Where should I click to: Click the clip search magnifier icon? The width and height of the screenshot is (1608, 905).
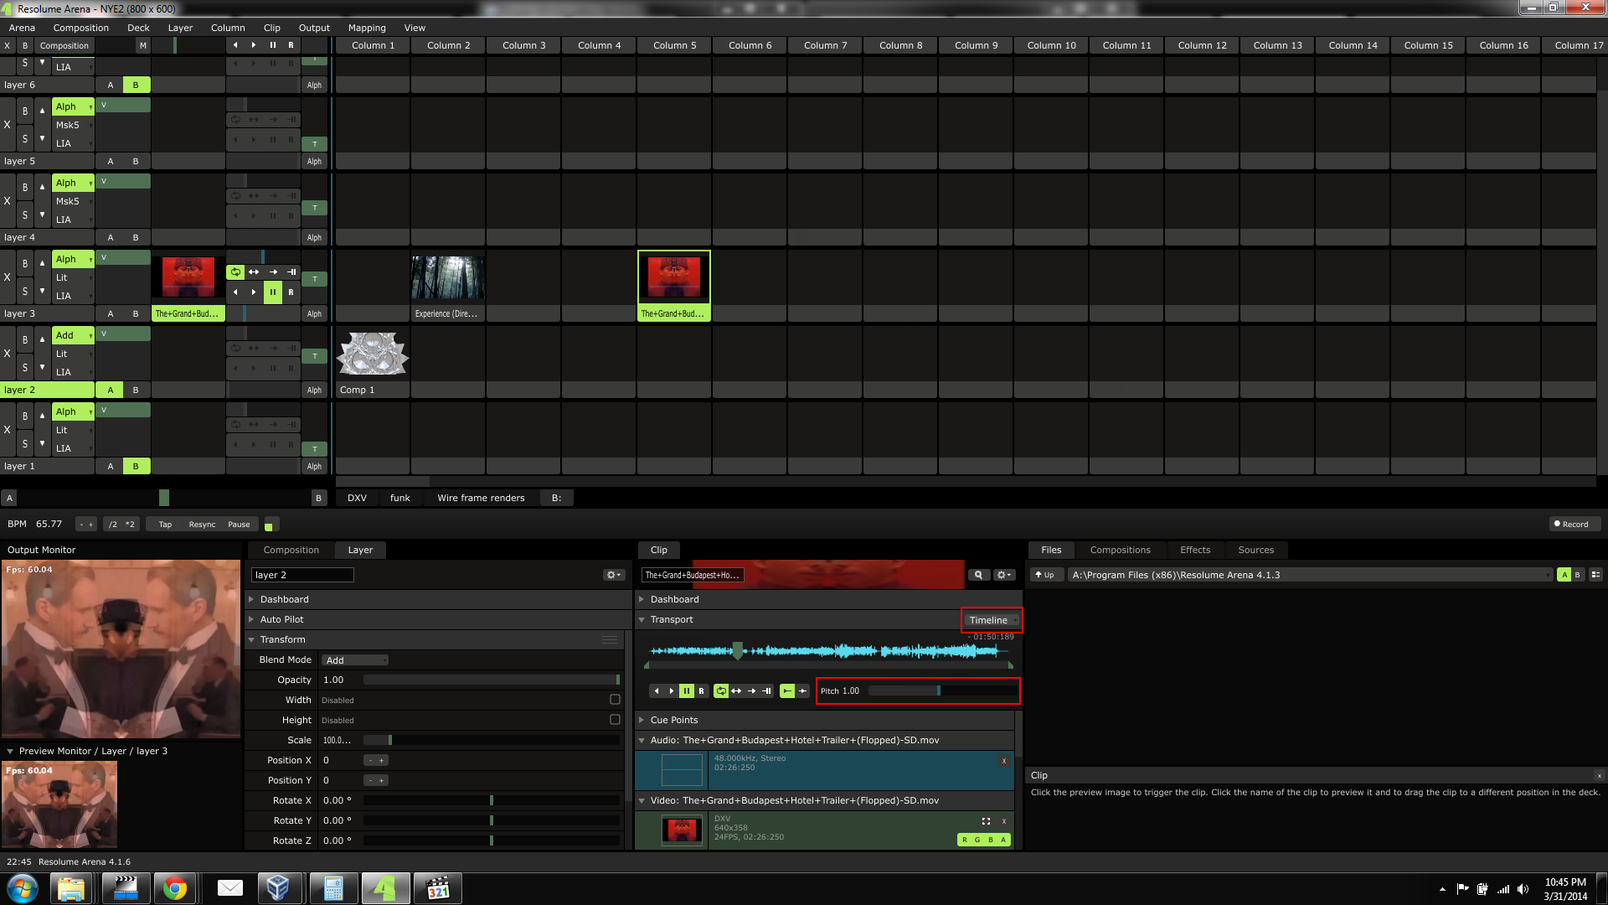tap(977, 575)
